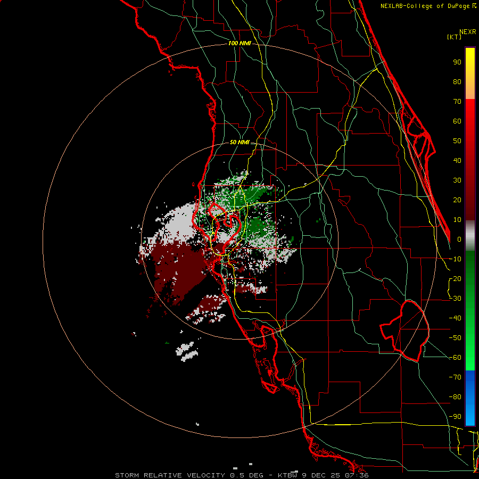Click the positive 50 knot scale value
The image size is (479, 479).
click(457, 141)
